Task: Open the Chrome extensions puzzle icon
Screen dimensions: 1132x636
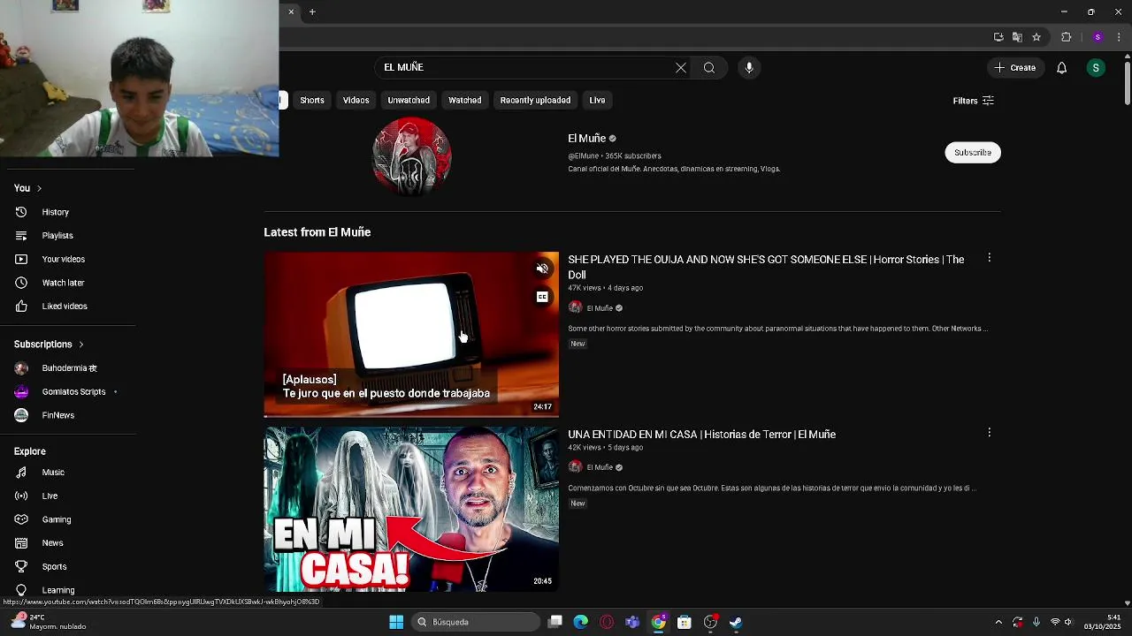Action: tap(1066, 37)
